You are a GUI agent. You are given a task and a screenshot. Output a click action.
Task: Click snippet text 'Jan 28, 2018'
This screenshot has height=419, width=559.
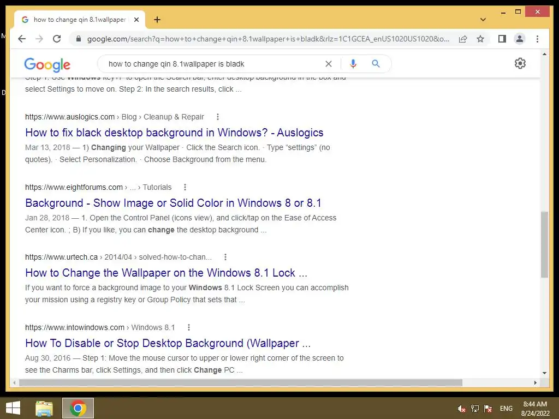tap(47, 218)
